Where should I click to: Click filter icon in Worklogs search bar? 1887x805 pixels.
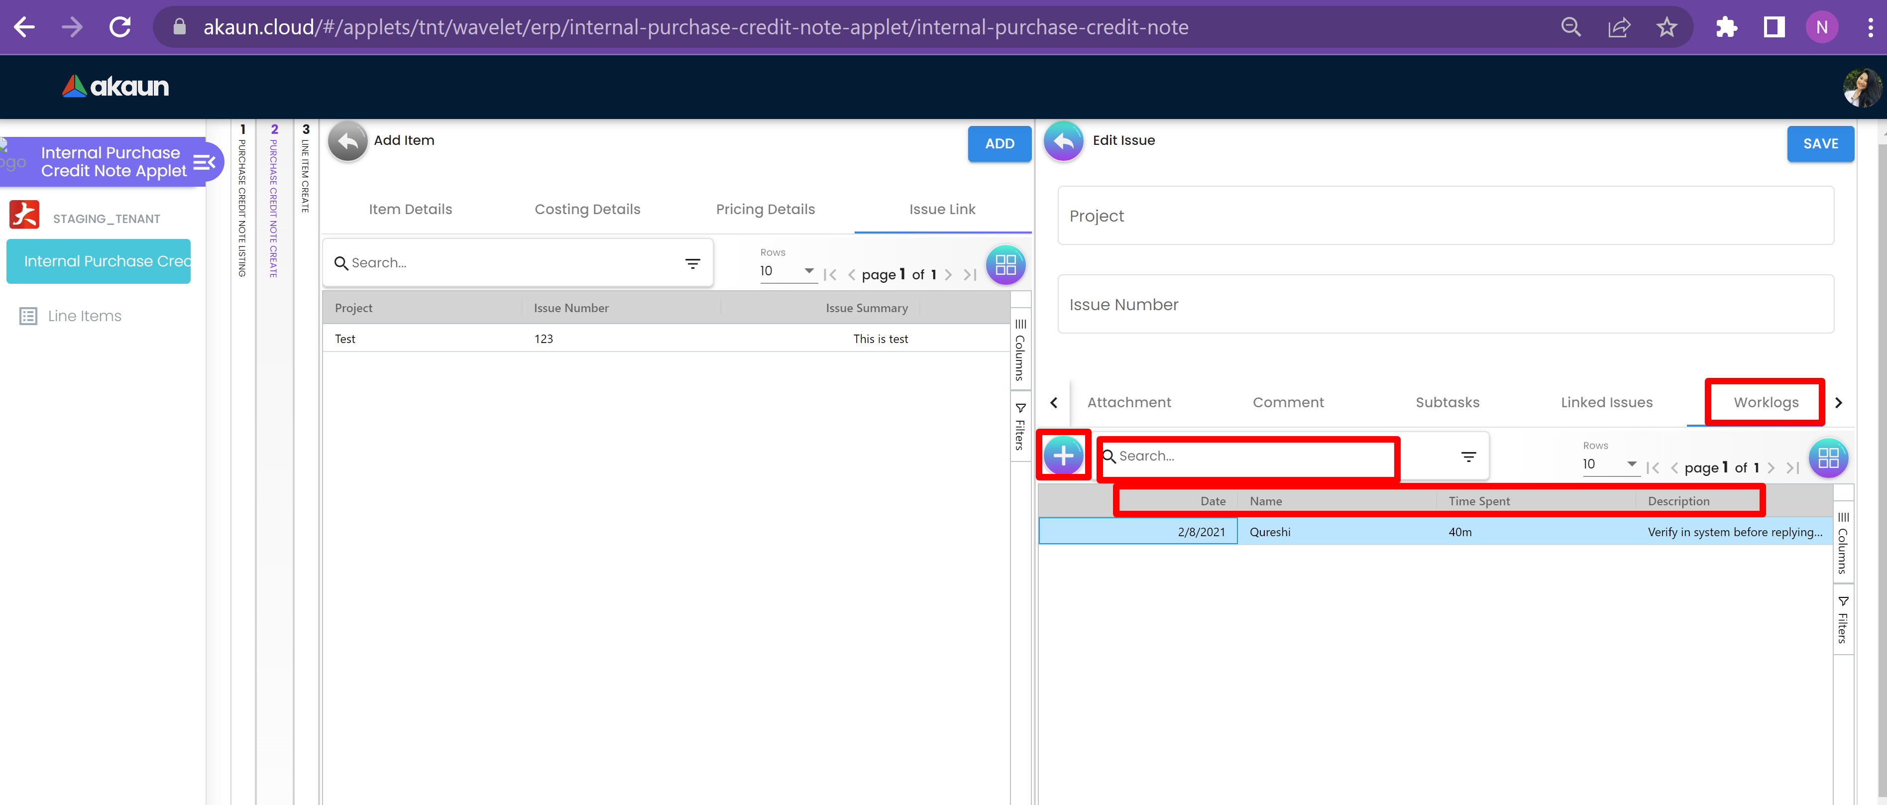tap(1468, 457)
